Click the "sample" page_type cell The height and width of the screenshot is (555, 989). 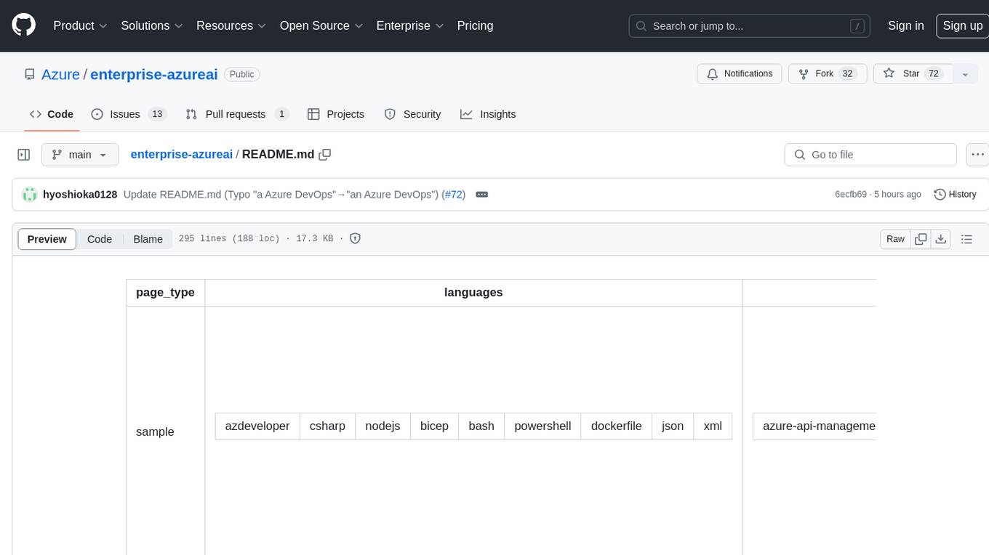pyautogui.click(x=166, y=432)
